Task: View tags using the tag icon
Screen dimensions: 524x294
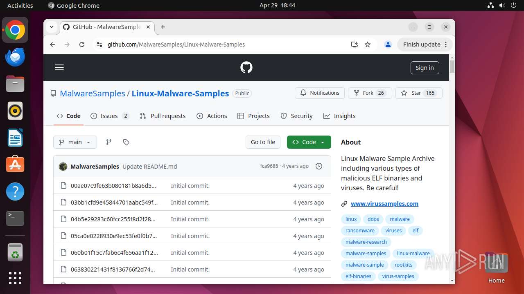Action: (x=126, y=142)
